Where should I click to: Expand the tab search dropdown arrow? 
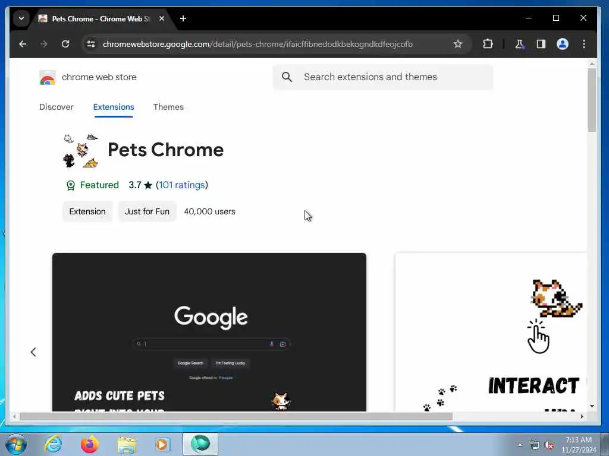tap(21, 18)
